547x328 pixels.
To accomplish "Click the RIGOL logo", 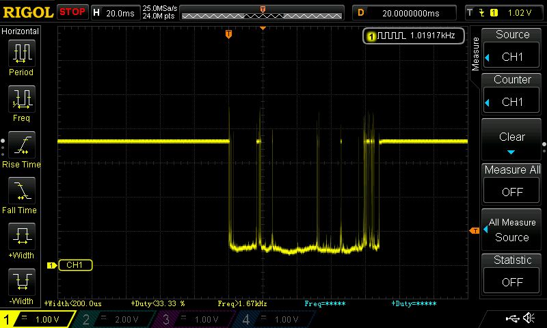I will coord(28,12).
